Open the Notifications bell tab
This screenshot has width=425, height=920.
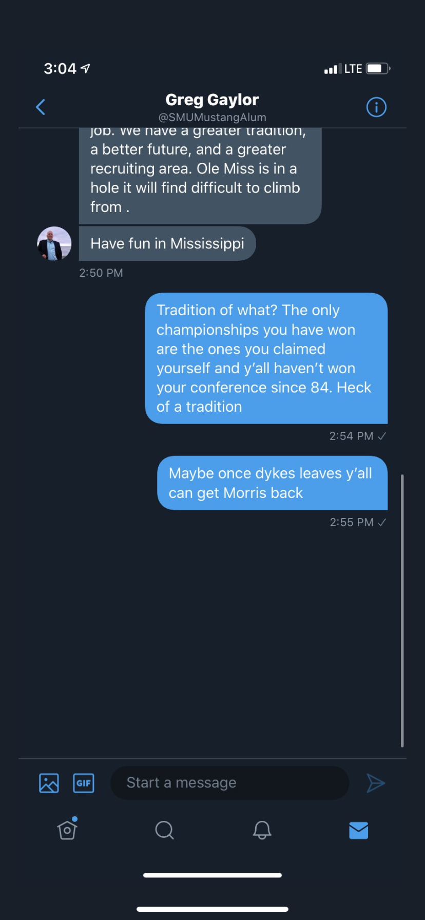262,830
